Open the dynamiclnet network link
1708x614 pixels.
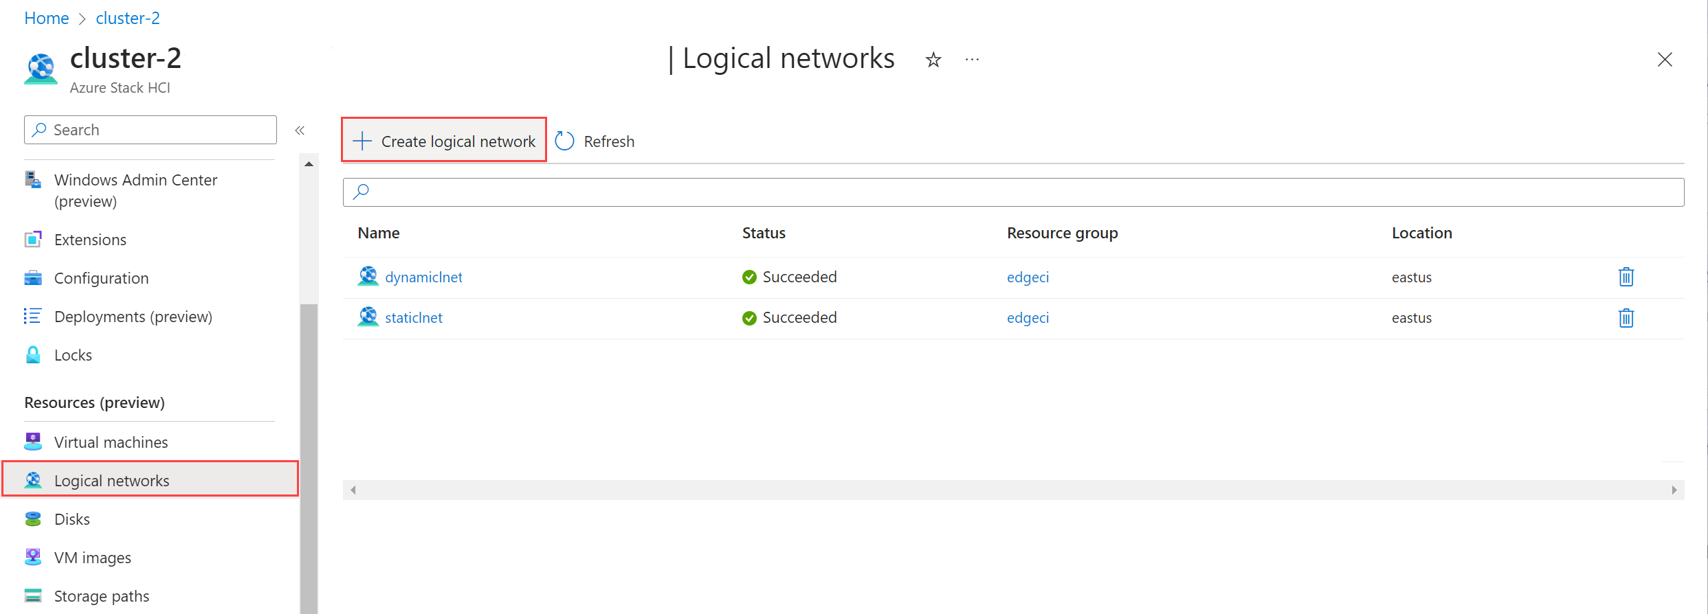click(423, 277)
